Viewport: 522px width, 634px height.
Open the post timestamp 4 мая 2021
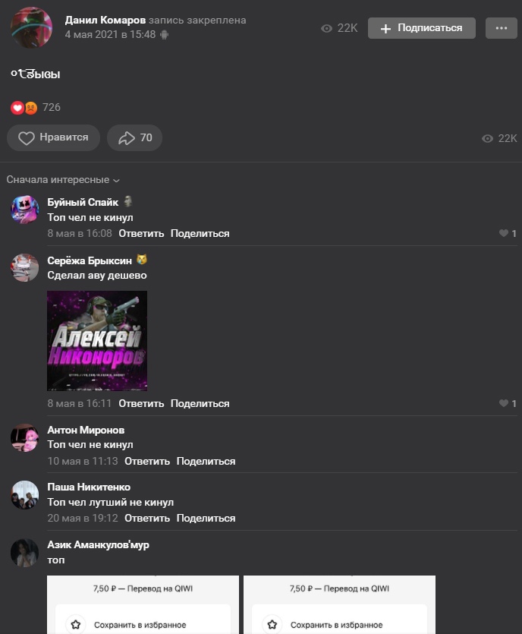(x=110, y=34)
